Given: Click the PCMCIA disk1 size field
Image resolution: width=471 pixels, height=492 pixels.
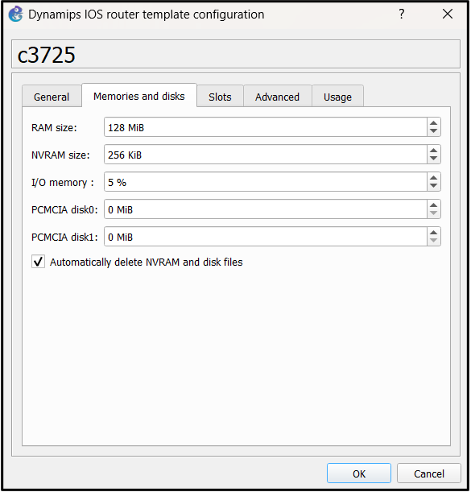Looking at the screenshot, I should 265,237.
